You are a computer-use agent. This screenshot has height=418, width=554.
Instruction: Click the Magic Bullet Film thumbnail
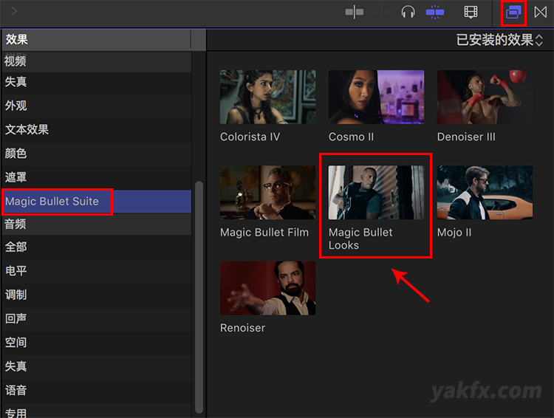click(267, 193)
